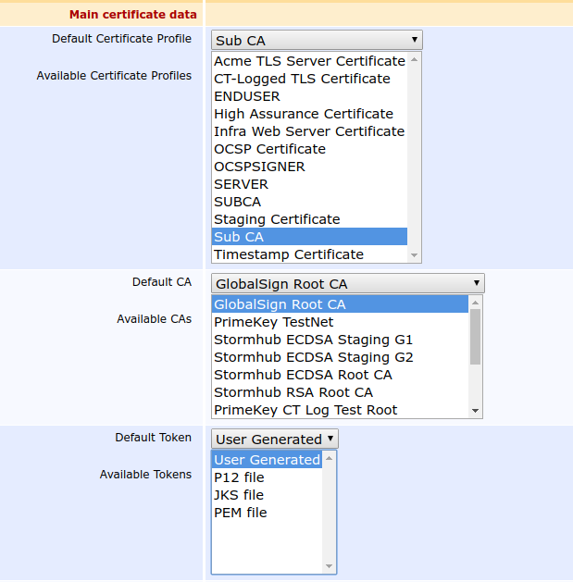
Task: Open the Default Certificate Profile dropdown
Action: click(x=316, y=40)
